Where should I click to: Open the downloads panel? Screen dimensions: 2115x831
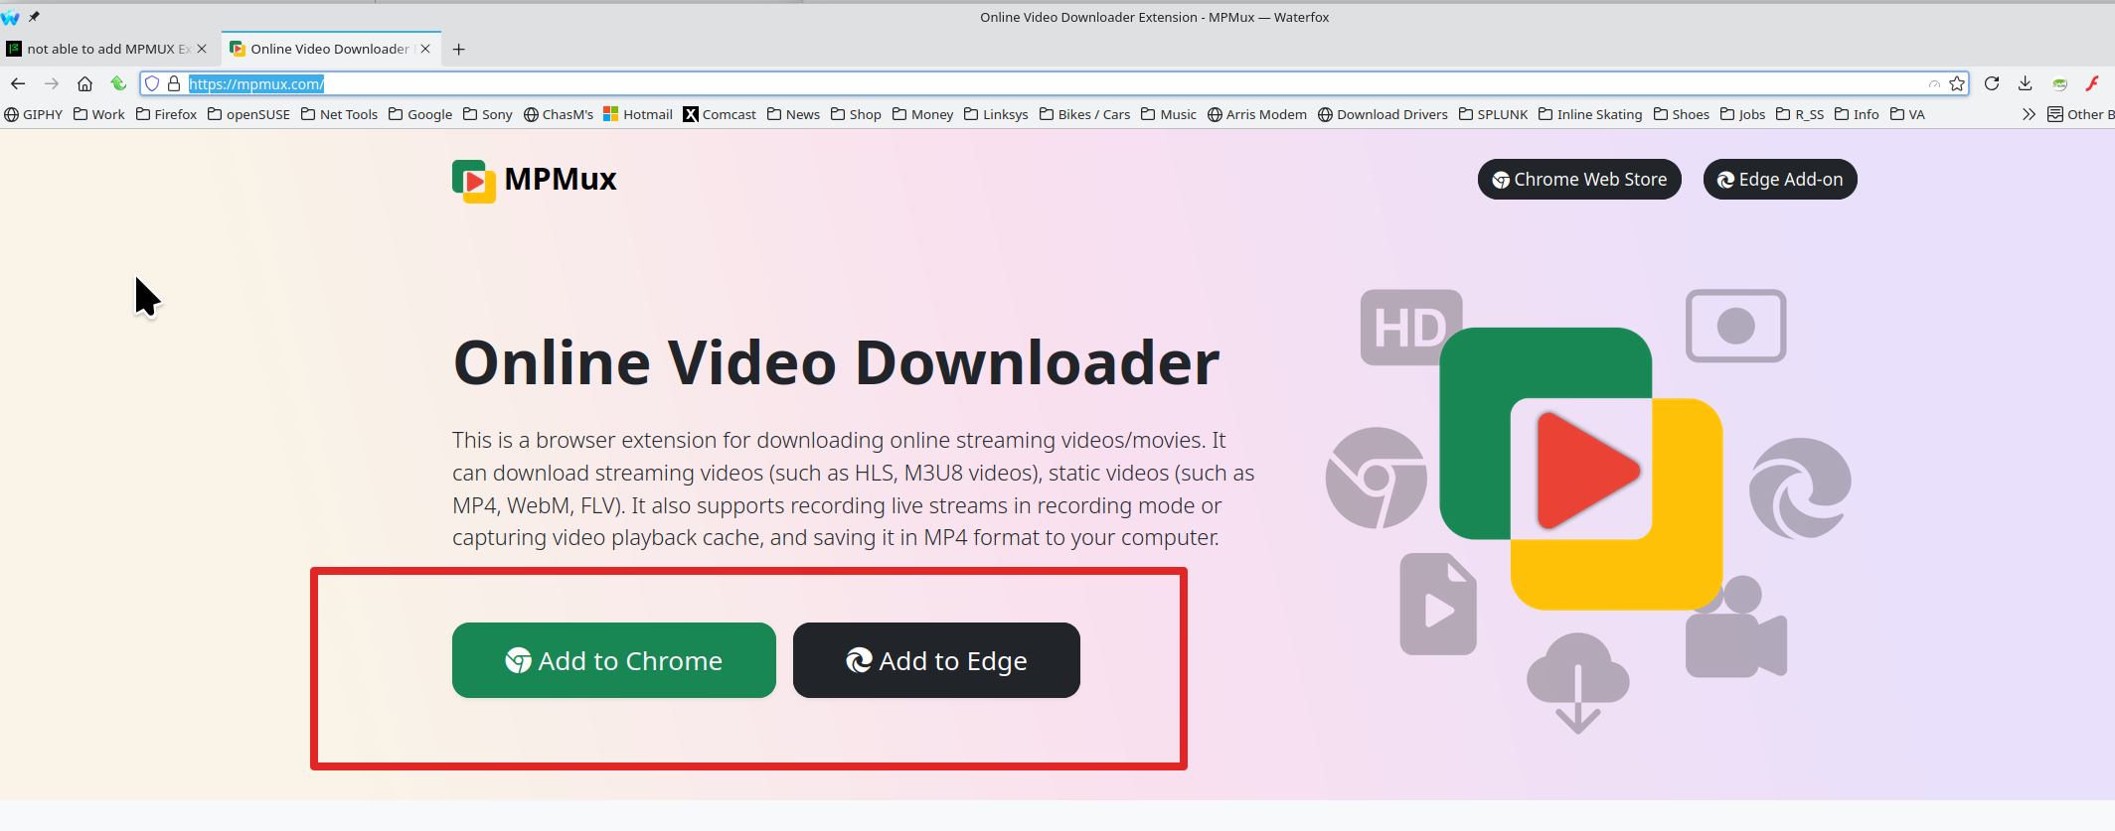[x=2026, y=83]
